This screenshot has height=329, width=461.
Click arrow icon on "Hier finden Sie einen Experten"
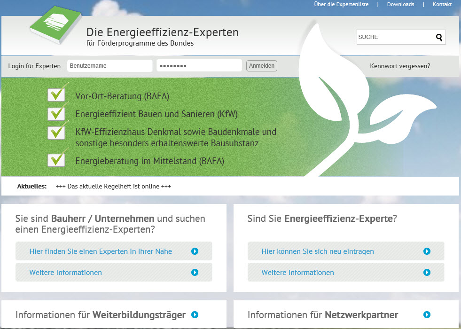tap(195, 251)
